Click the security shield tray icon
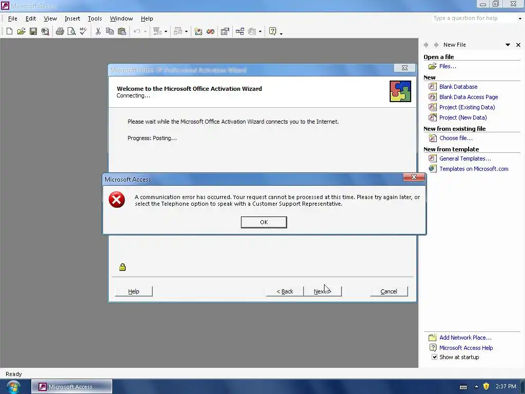Image resolution: width=525 pixels, height=394 pixels. click(486, 387)
